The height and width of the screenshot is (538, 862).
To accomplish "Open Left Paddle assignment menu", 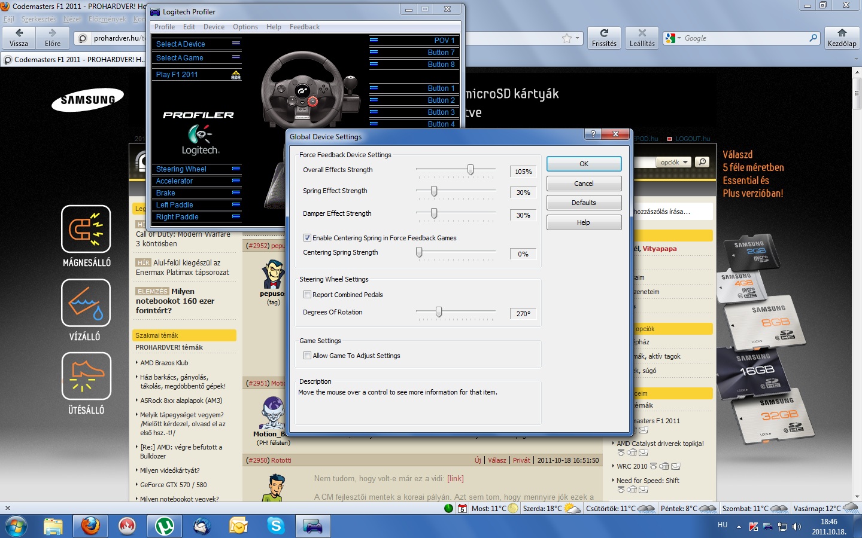I will coord(236,204).
